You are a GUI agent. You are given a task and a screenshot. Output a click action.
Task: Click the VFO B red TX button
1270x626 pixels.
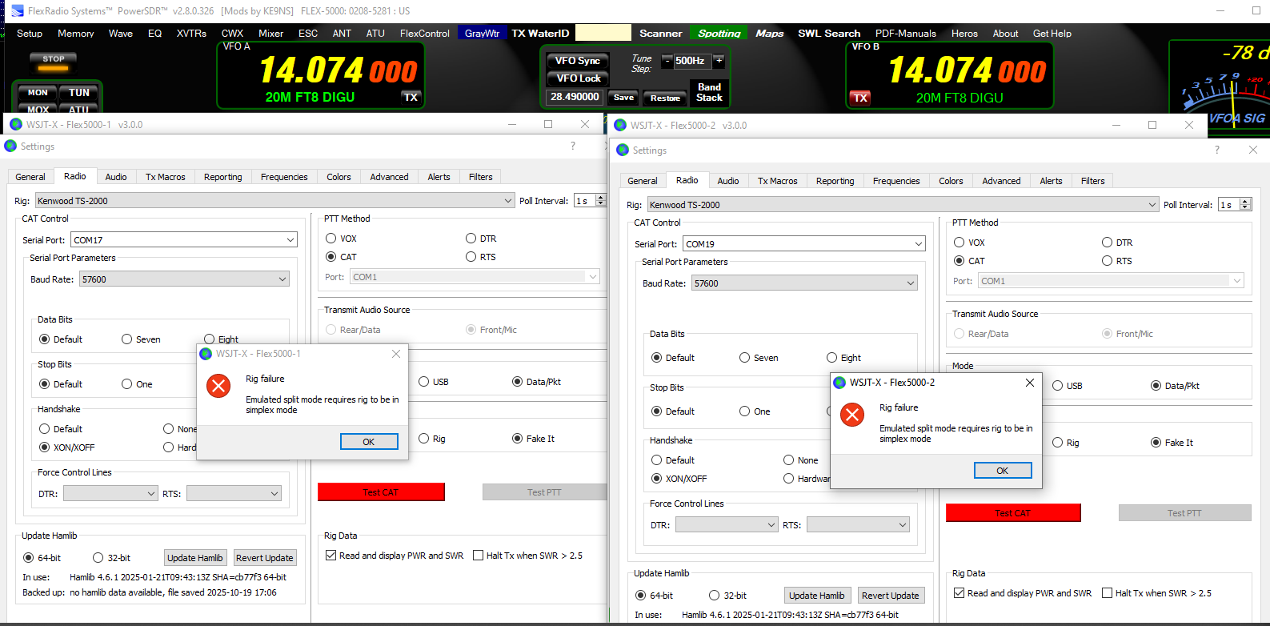click(860, 98)
